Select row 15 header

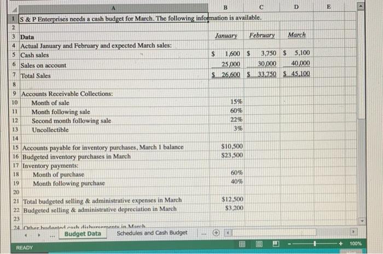click(x=16, y=147)
